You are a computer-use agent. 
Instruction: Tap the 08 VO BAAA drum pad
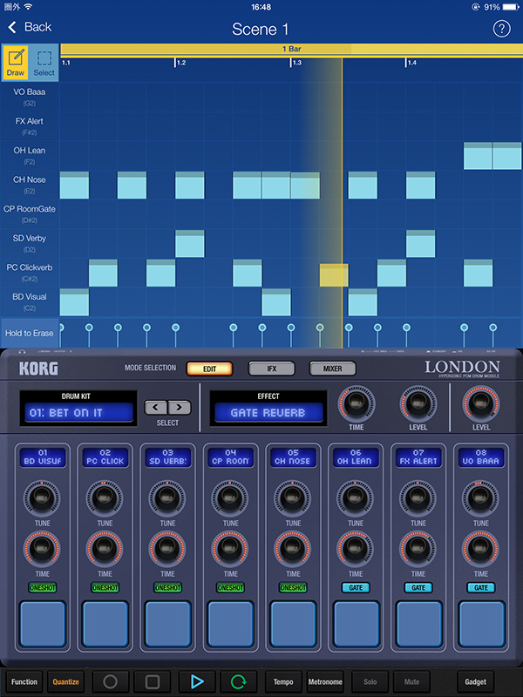pos(481,624)
